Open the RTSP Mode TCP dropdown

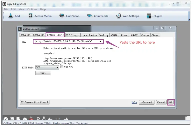click(x=47, y=67)
